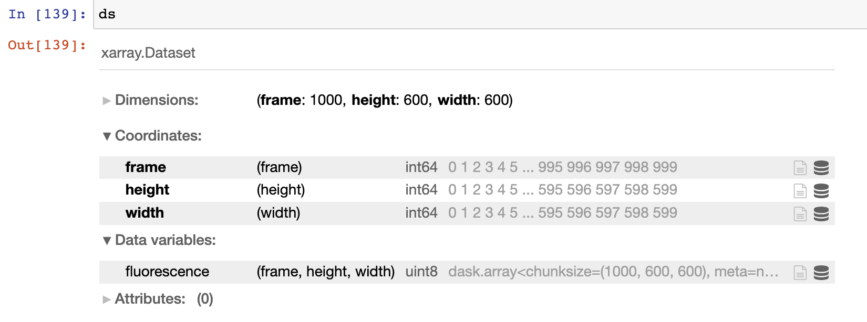Click the xarray.Dataset header text
The image size is (867, 322).
[x=149, y=52]
